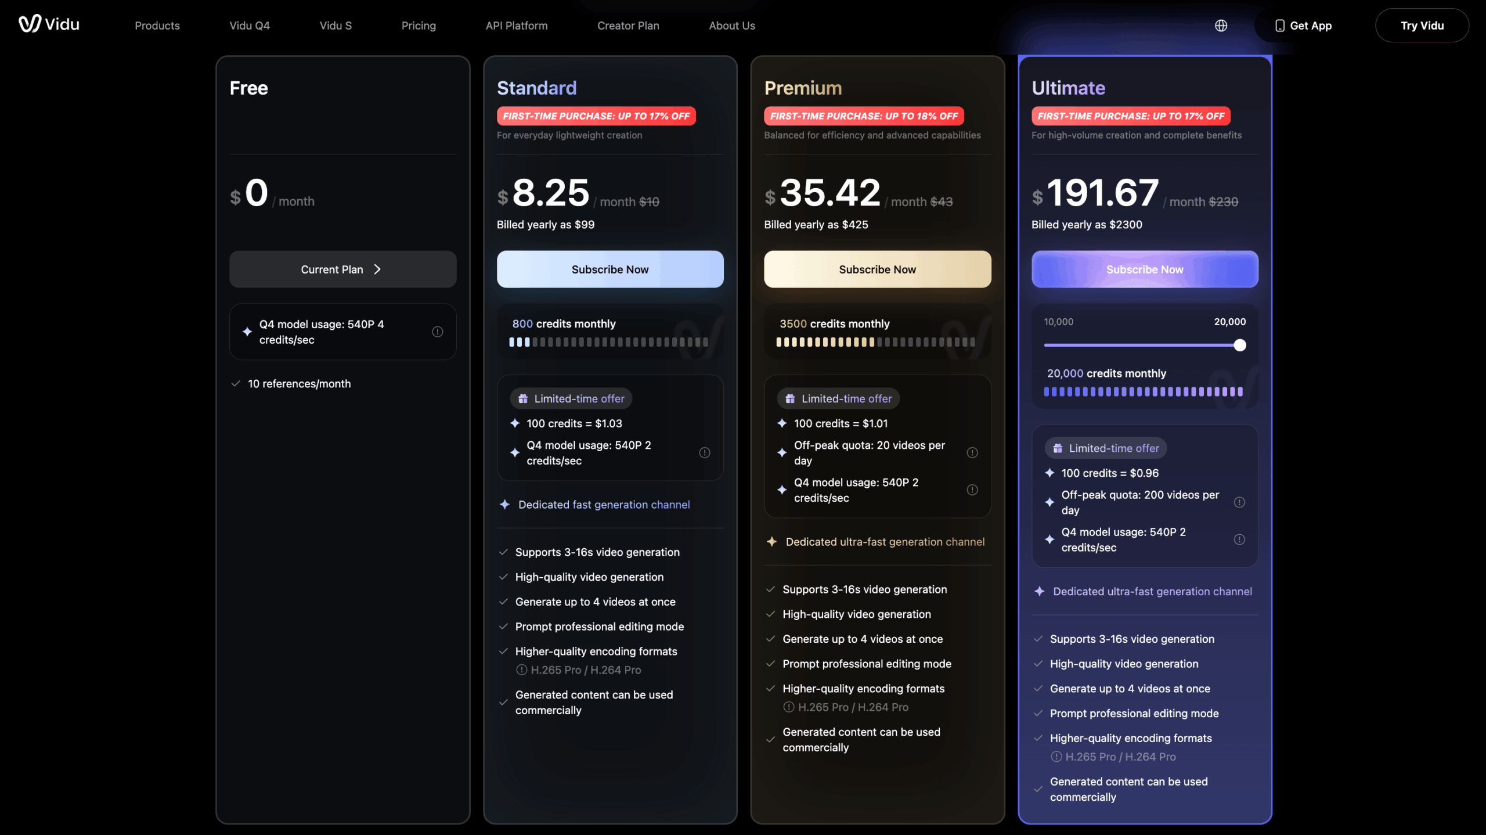The height and width of the screenshot is (835, 1486).
Task: Click sparkle icon beside 100 credits = $0.96
Action: point(1049,473)
